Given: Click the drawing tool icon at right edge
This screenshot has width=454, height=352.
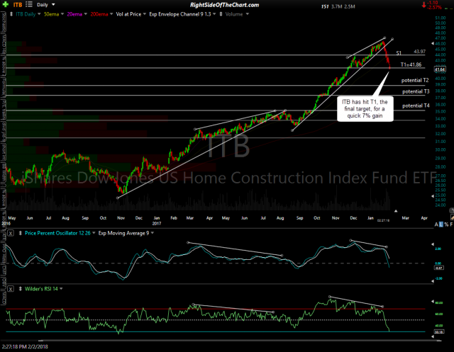Looking at the screenshot, I should (x=452, y=217).
